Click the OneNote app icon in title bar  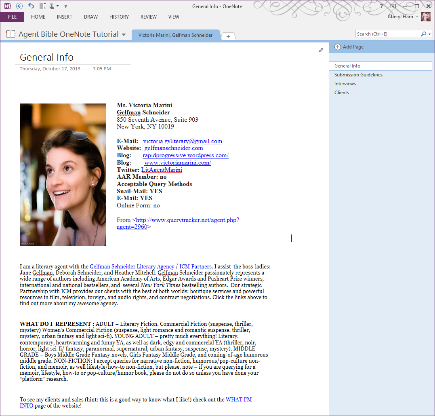(x=8, y=6)
